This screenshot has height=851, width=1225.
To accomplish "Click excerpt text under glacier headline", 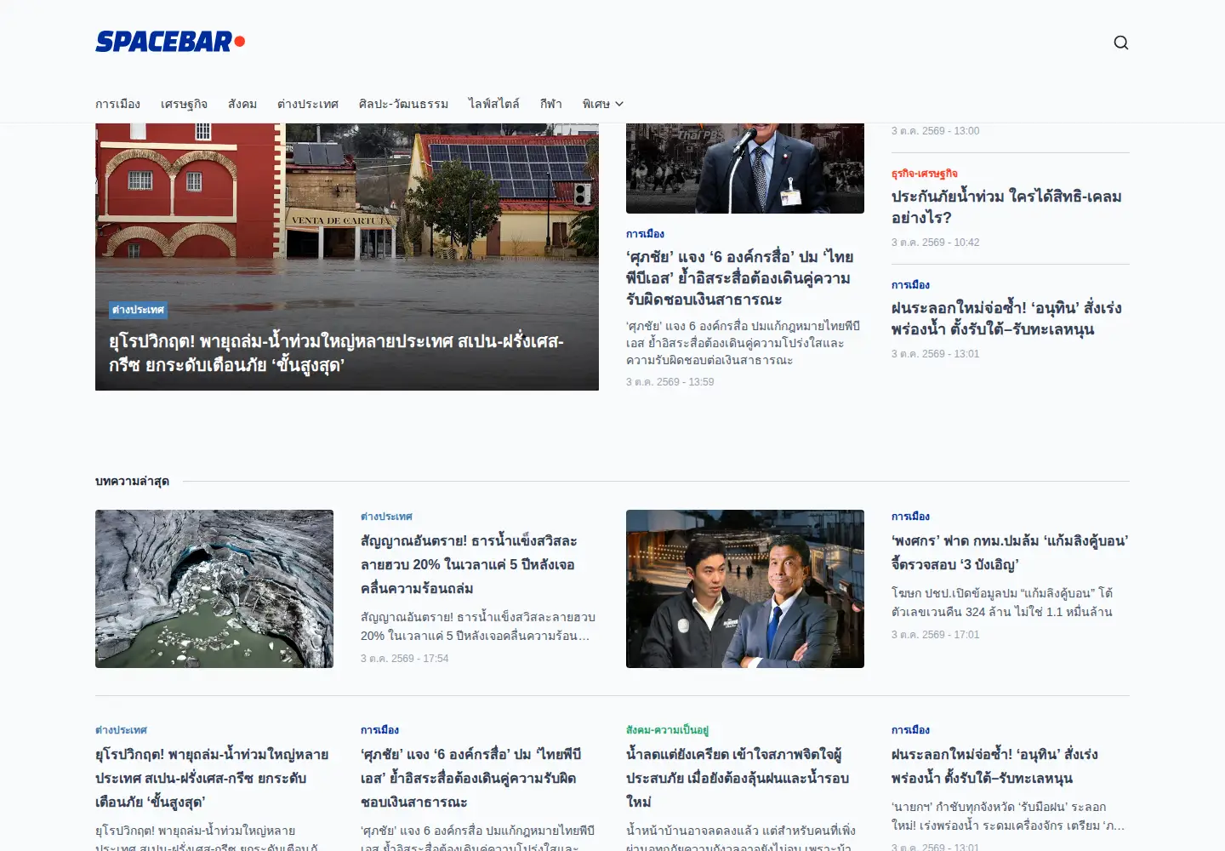I will point(478,626).
